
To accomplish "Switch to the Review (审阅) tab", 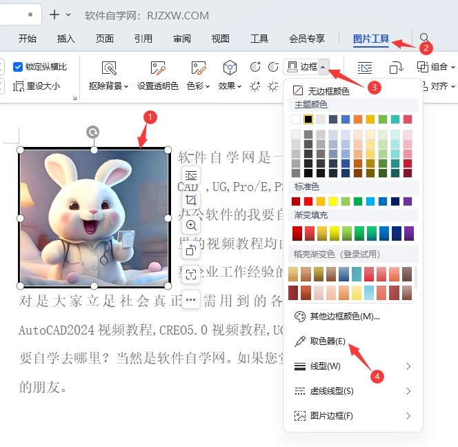I will 182,39.
